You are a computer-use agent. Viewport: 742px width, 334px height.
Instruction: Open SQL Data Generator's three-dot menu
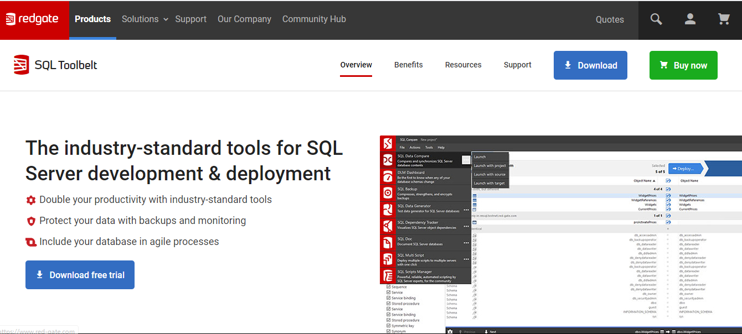click(466, 210)
